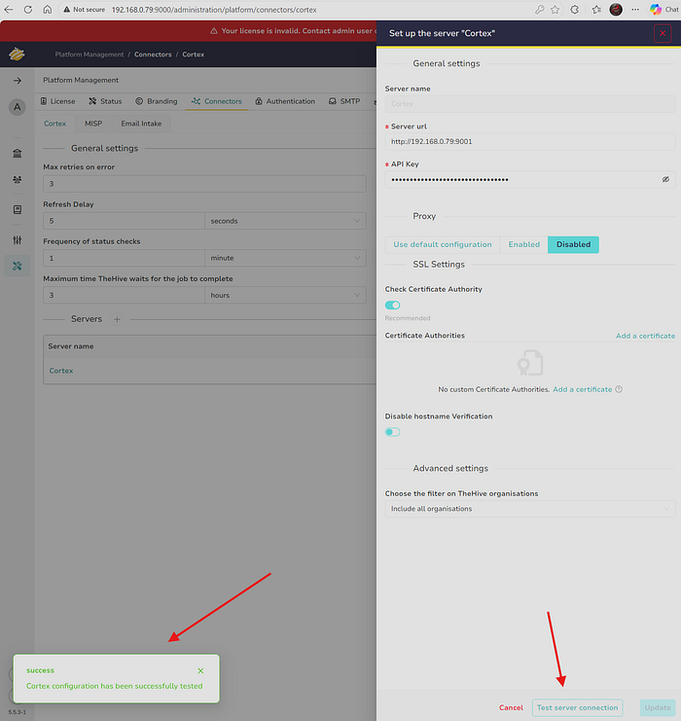Click TheHive logo in header
This screenshot has width=681, height=721.
tap(17, 54)
